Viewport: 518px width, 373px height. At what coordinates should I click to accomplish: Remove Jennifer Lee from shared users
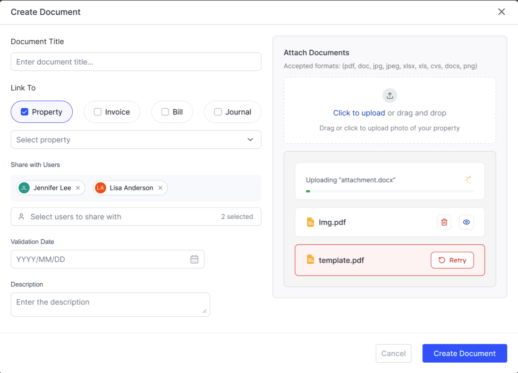tap(78, 188)
